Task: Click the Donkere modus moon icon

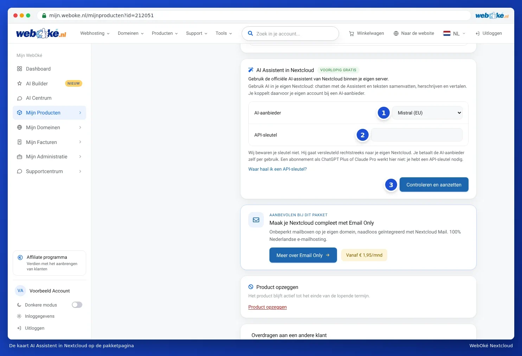Action: pyautogui.click(x=19, y=305)
